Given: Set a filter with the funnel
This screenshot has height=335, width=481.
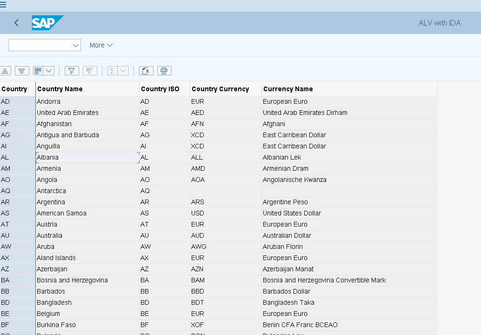Looking at the screenshot, I should [x=72, y=71].
